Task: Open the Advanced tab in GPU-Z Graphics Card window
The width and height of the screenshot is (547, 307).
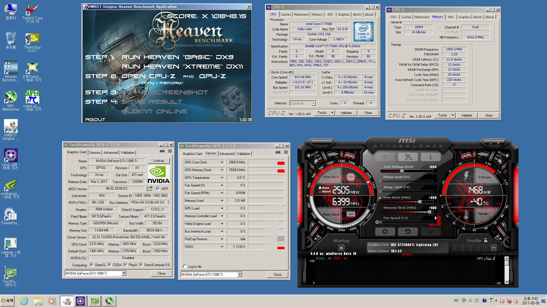Action: tap(111, 153)
